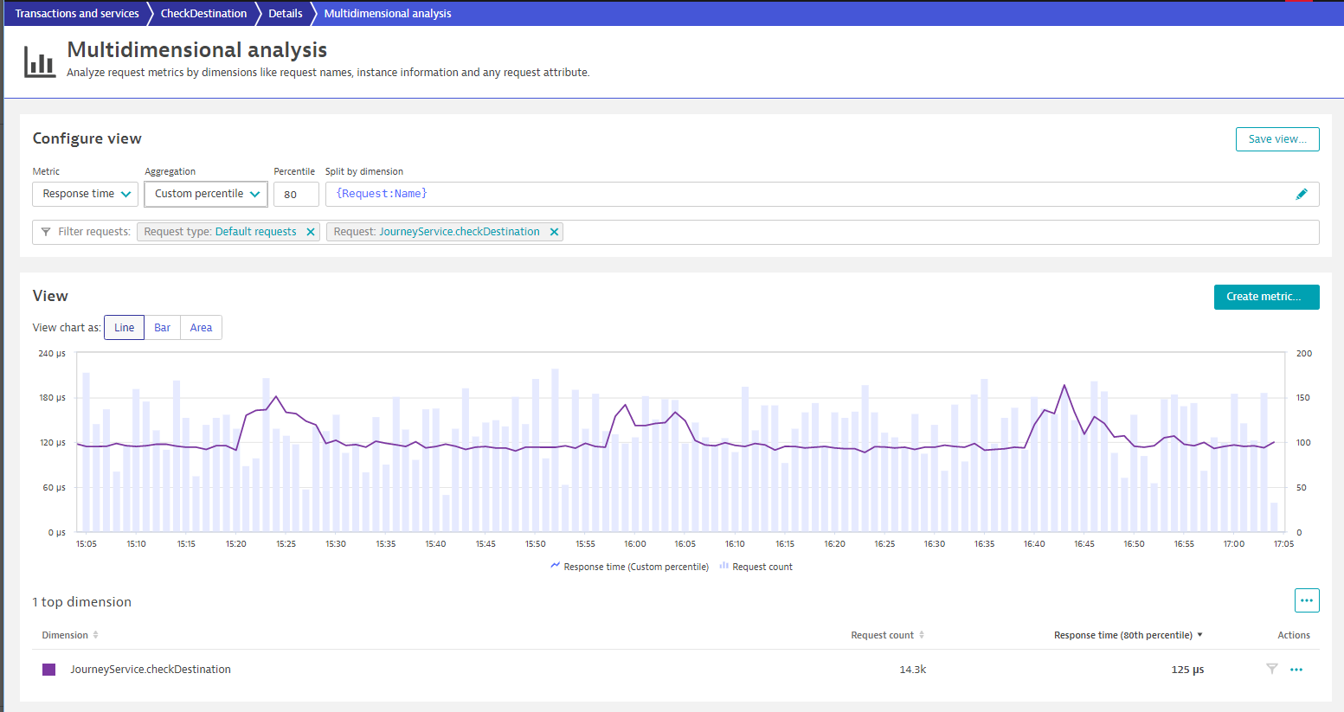The width and height of the screenshot is (1344, 712).
Task: Click the Percentile input field showing 80
Action: coord(296,194)
